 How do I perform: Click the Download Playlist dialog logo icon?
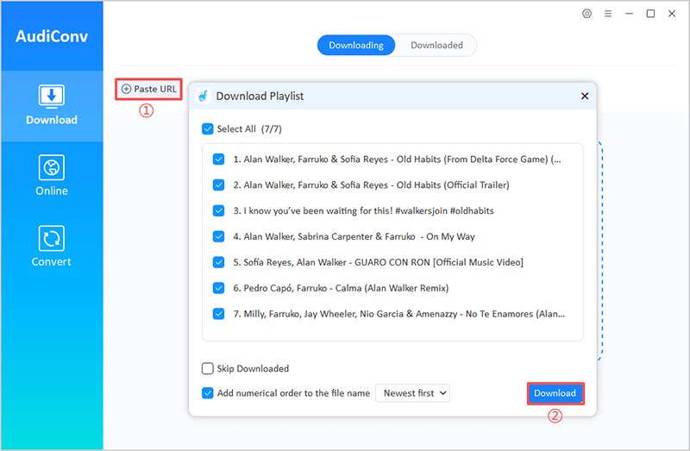[204, 96]
